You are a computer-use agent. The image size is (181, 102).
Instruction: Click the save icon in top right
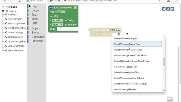coord(164,9)
